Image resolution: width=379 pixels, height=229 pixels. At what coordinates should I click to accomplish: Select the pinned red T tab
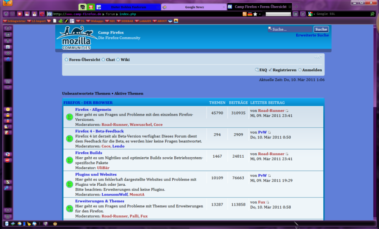[91, 7]
